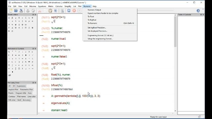
Task: Click the 3D plot button
Action: coord(14,86)
